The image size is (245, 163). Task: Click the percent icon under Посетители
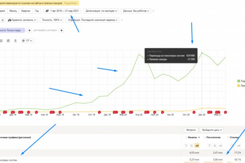click(215, 146)
